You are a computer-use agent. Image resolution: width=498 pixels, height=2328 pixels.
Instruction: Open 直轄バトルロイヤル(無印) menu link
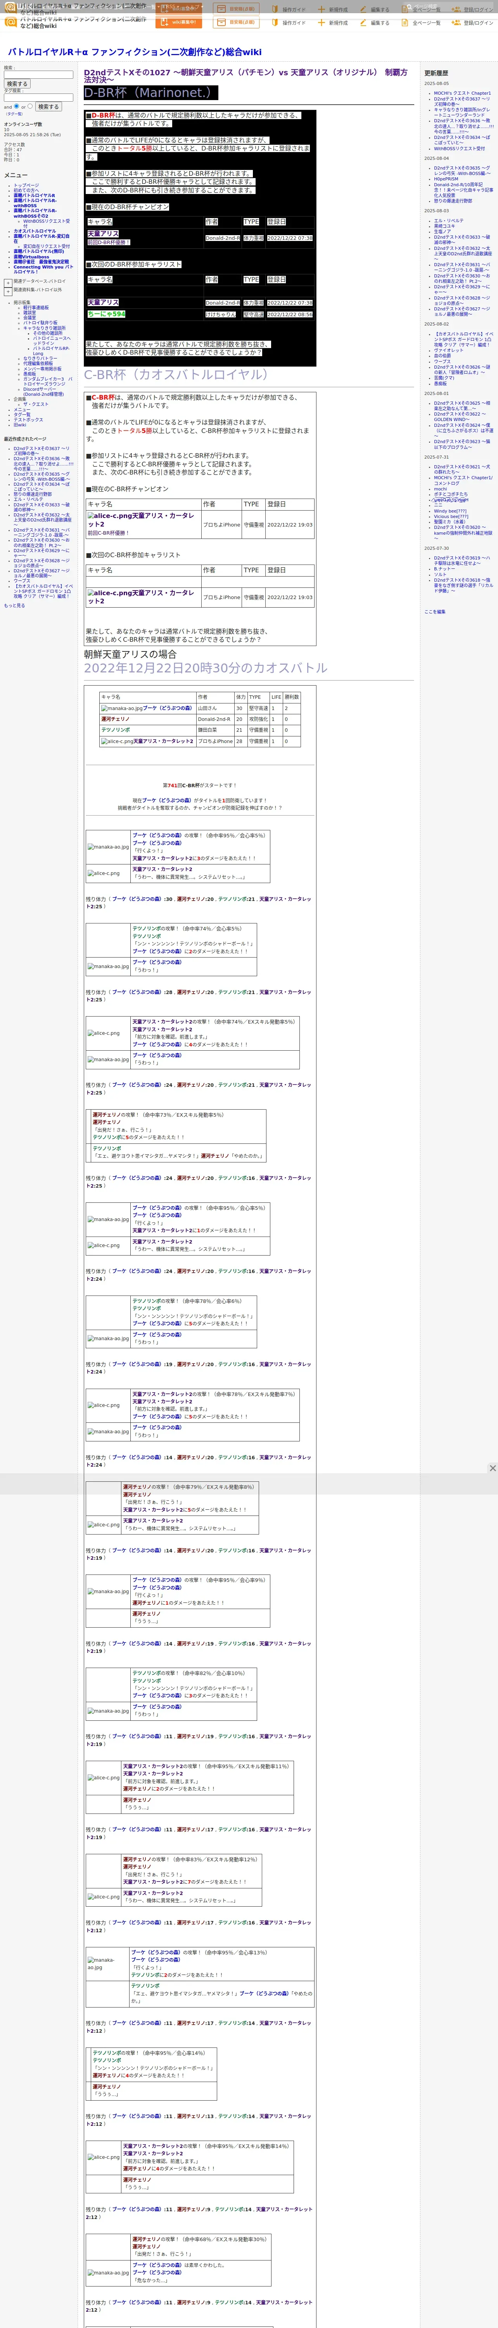(x=39, y=251)
